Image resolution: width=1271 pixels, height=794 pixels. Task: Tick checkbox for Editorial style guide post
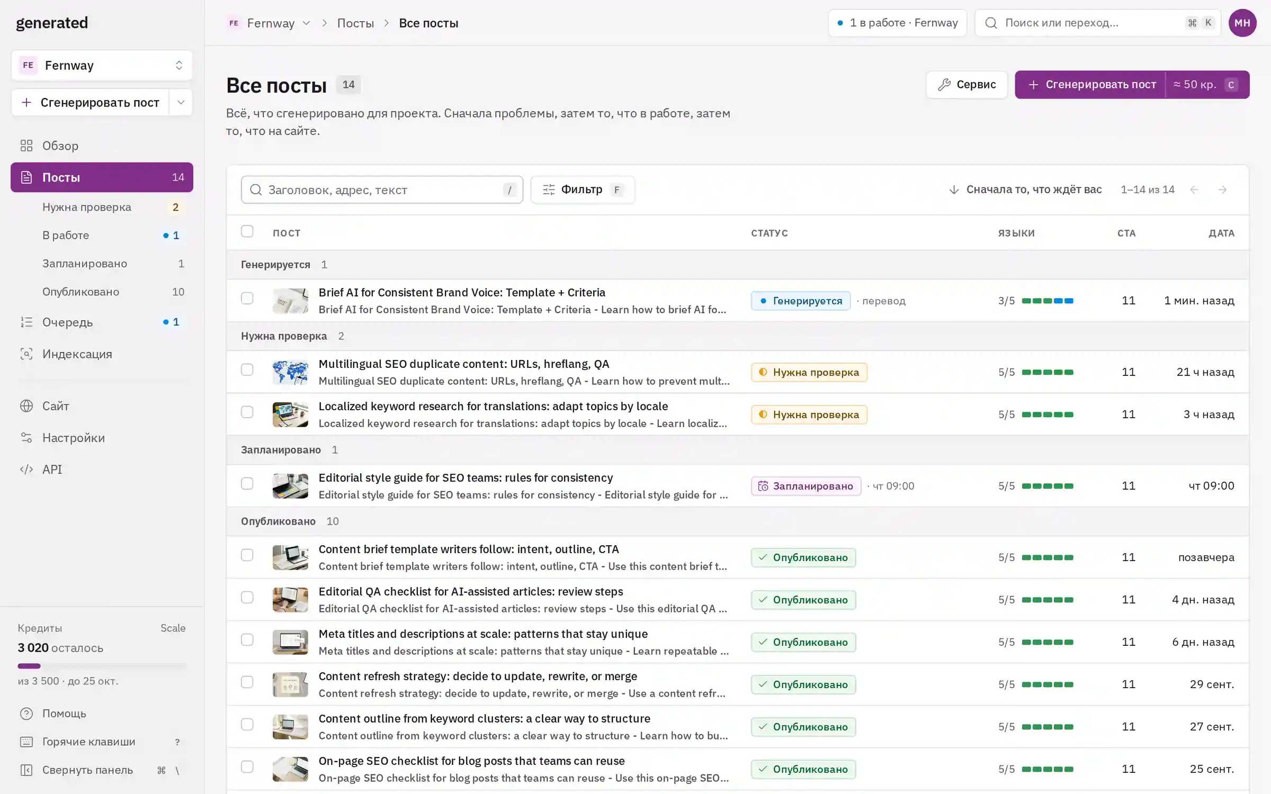[x=247, y=483]
